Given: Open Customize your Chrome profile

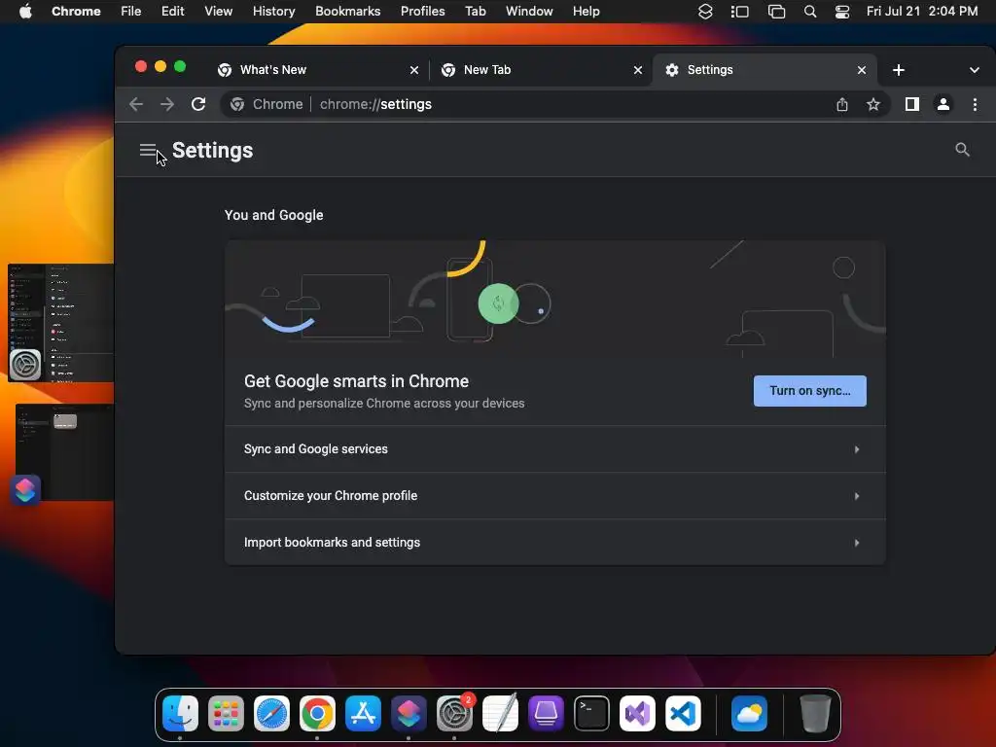Looking at the screenshot, I should tap(555, 495).
